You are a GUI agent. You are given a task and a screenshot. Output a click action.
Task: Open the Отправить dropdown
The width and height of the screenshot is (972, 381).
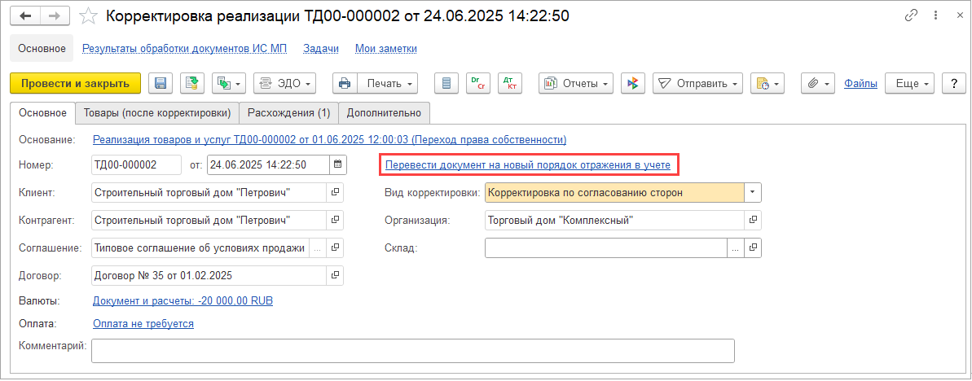click(697, 84)
